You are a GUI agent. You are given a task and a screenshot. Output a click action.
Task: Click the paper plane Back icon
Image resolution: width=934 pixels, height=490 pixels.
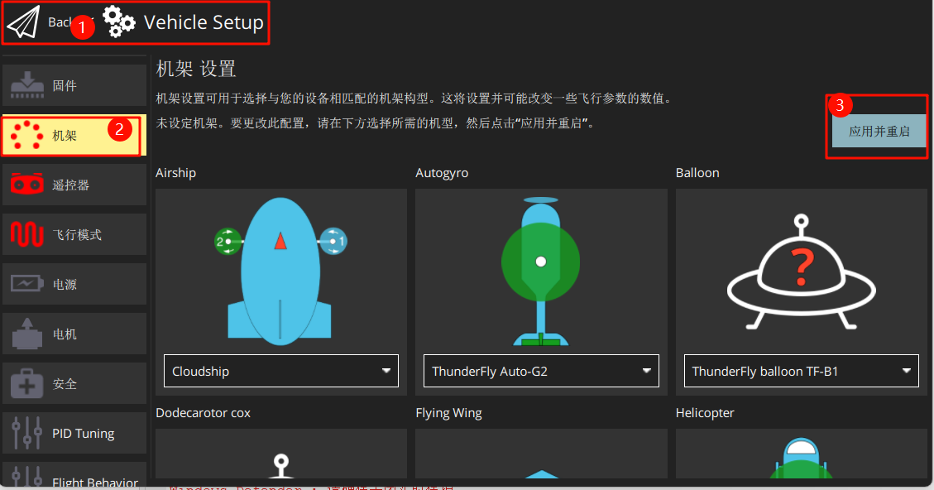coord(23,22)
